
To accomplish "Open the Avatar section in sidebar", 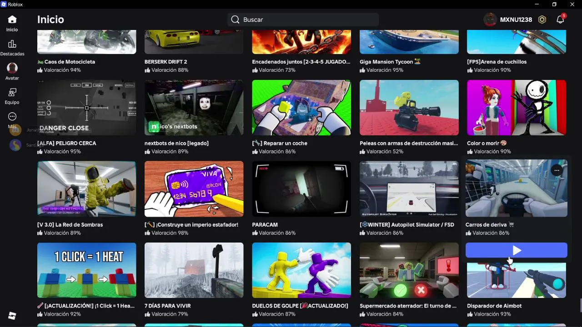I will point(12,68).
